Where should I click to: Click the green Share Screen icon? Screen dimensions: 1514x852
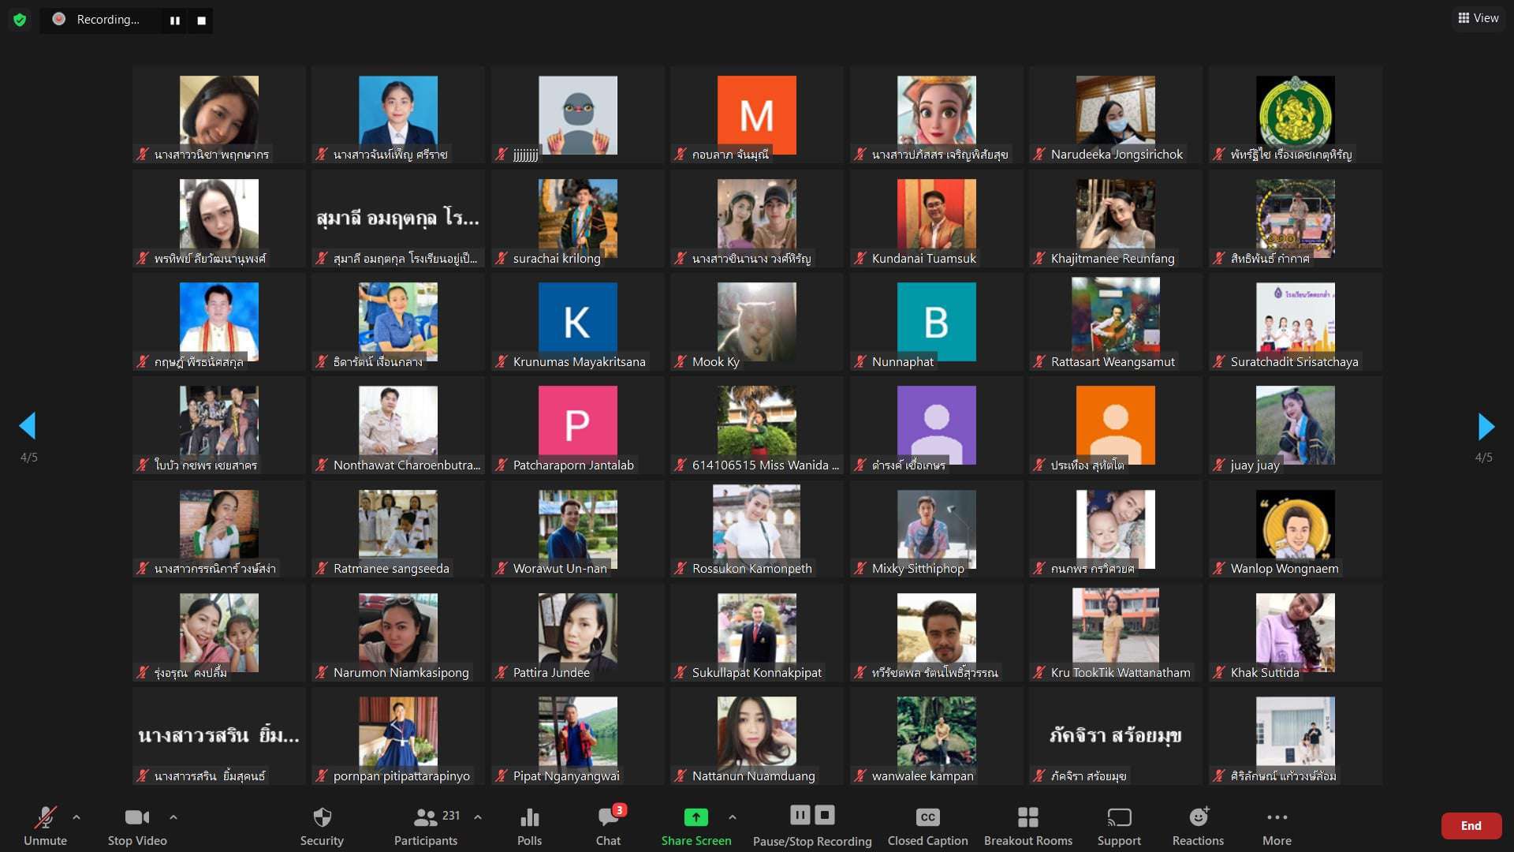pos(695,817)
